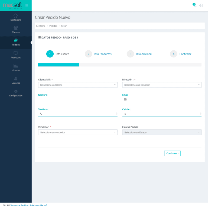Screen dimensions: 208x208
Task: Open the Dashboard house icon
Action: [x=16, y=15]
